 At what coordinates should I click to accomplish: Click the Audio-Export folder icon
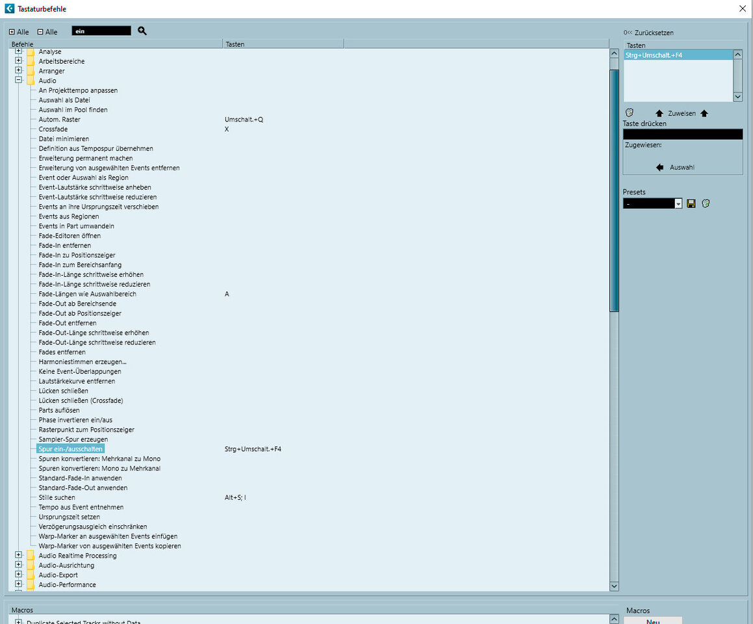pos(31,575)
